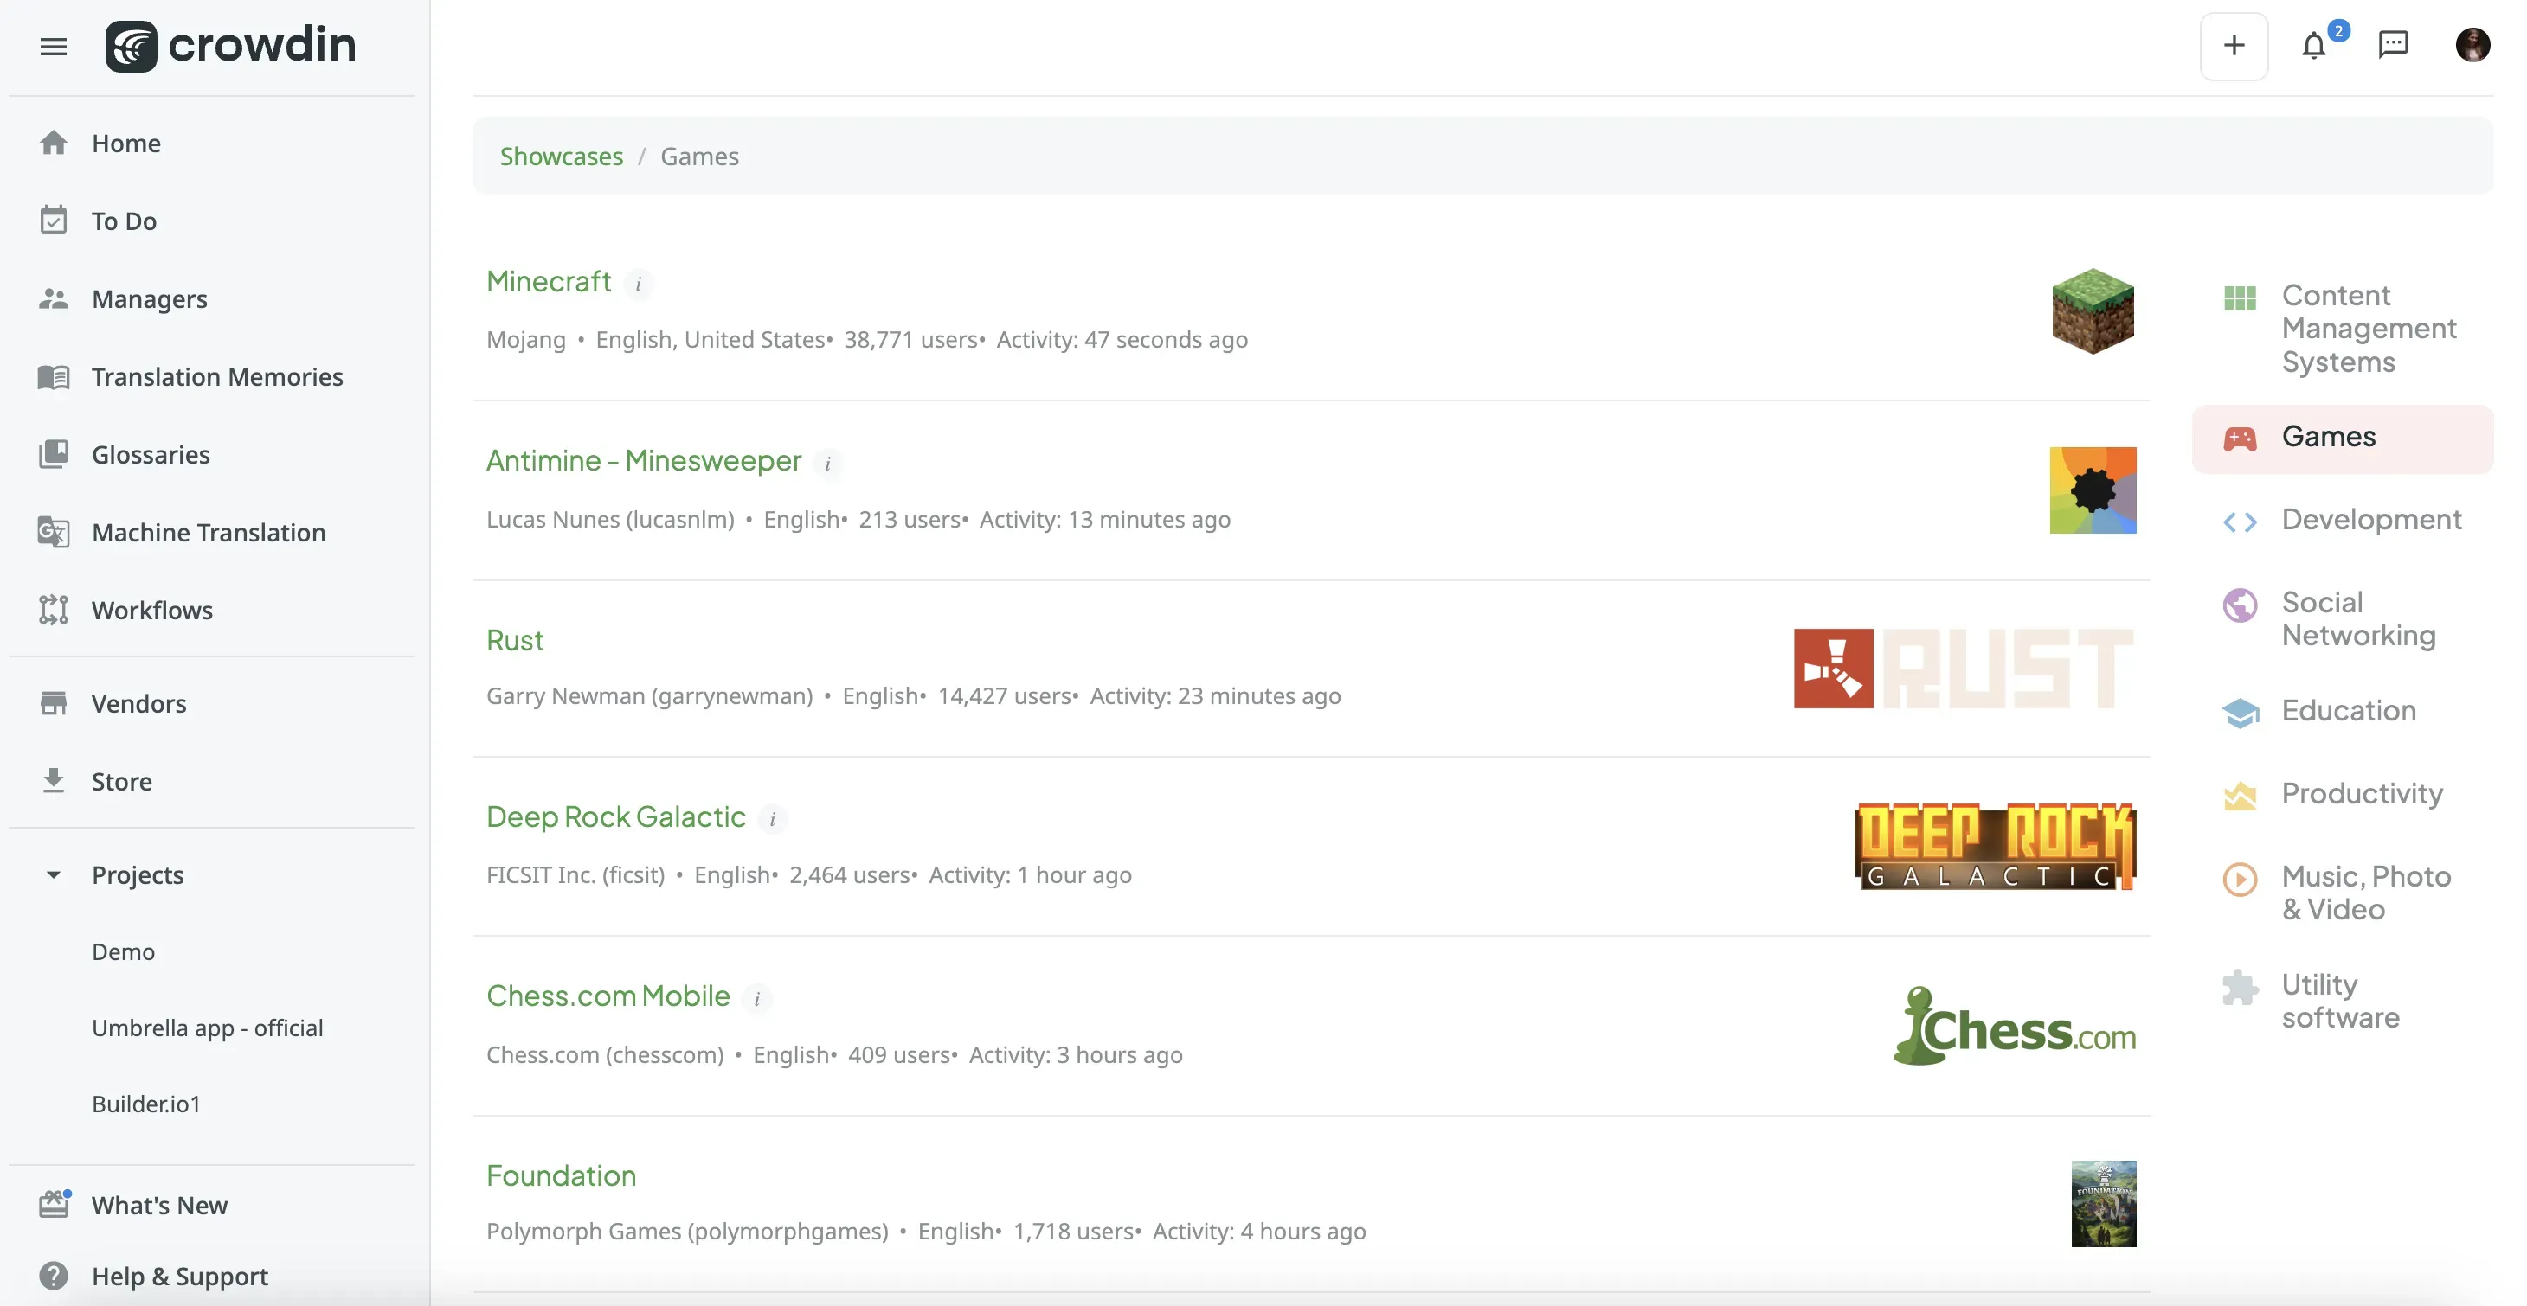Open Foundation project link
This screenshot has height=1306, width=2527.
point(561,1175)
